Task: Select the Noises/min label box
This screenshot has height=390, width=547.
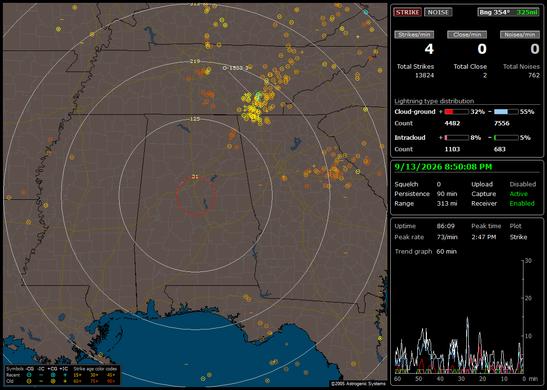Action: 520,35
